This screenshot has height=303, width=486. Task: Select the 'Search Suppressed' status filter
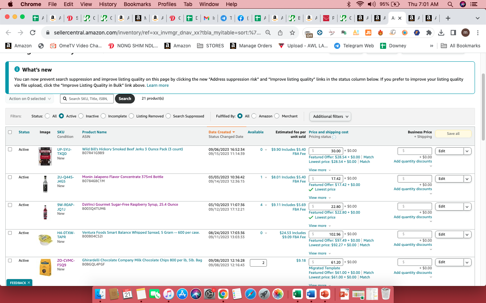(x=168, y=116)
